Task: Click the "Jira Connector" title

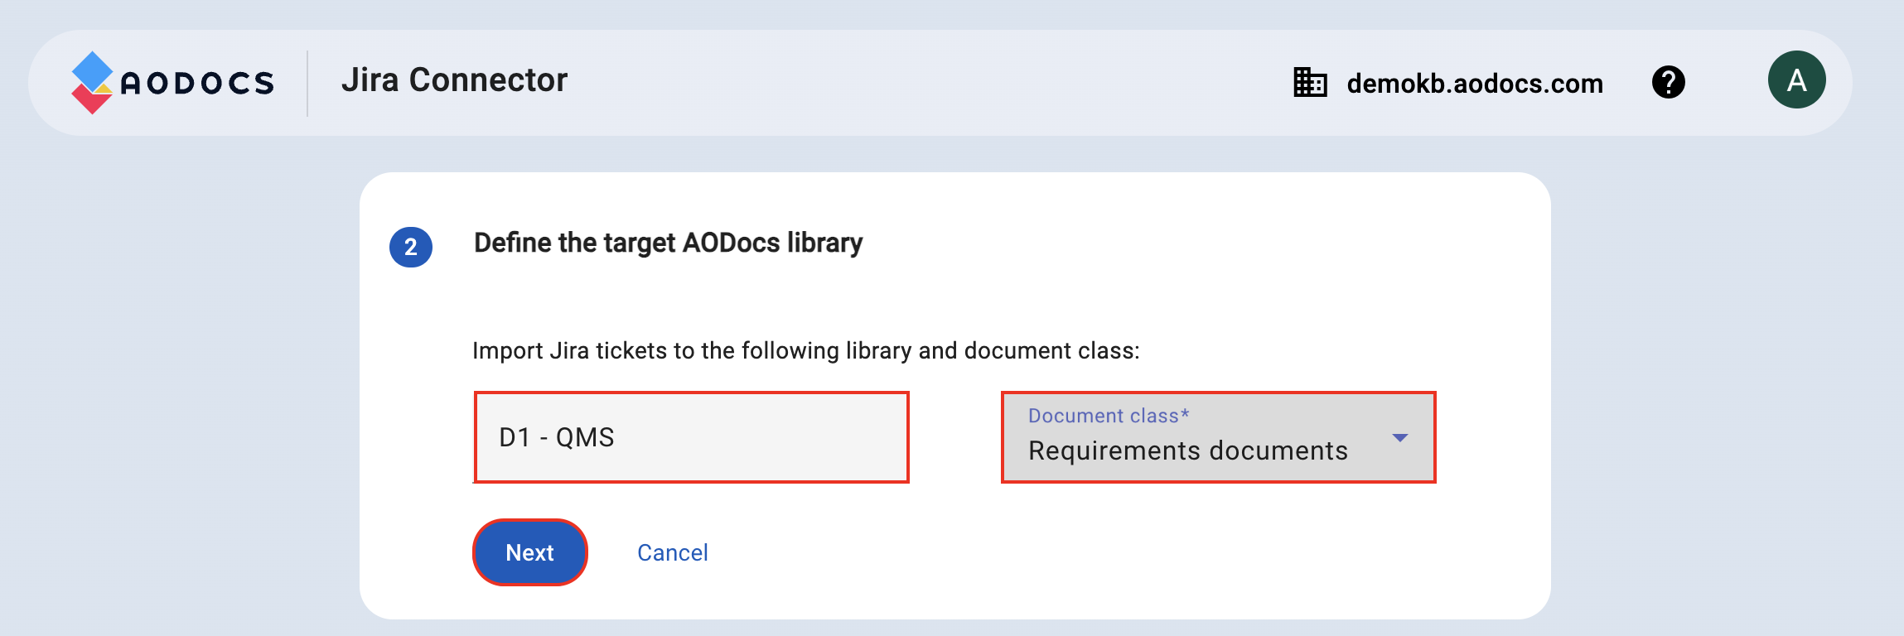Action: [454, 80]
